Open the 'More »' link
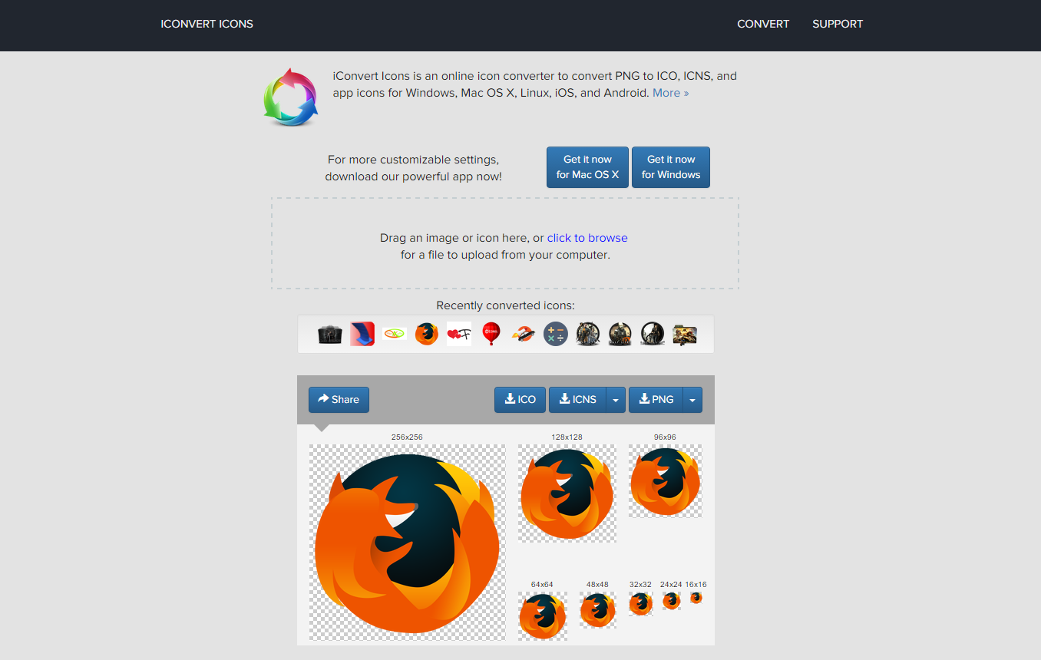The height and width of the screenshot is (660, 1041). (670, 92)
